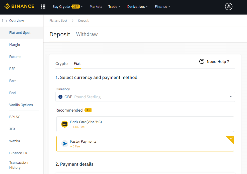Switch to the Crypto deposit tab
Viewport: 247px width, 174px height.
point(61,64)
